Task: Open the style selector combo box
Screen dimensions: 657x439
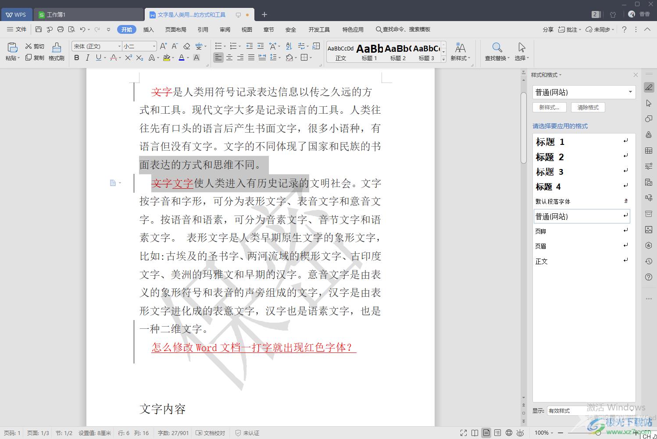Action: [583, 92]
